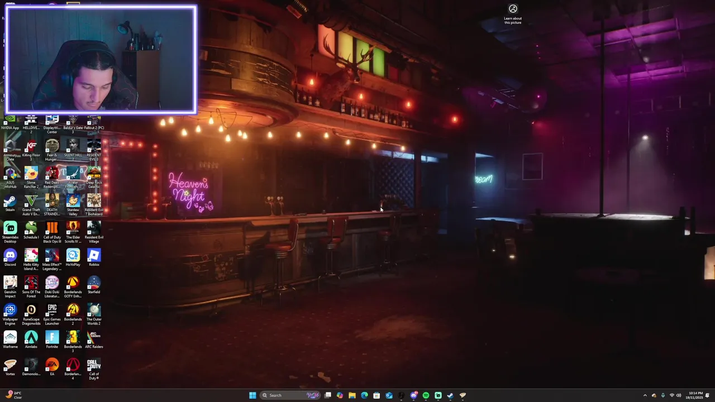Image resolution: width=715 pixels, height=402 pixels.
Task: Open the Windows Start menu
Action: coord(252,395)
